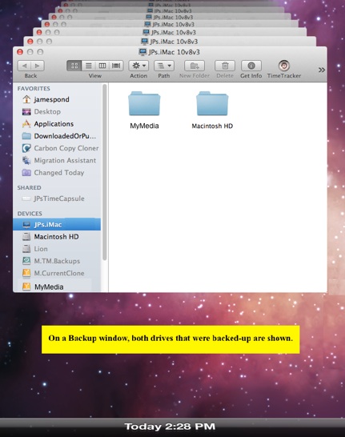Image resolution: width=345 pixels, height=437 pixels.
Task: Click the DEVICES section header
Action: (30, 214)
